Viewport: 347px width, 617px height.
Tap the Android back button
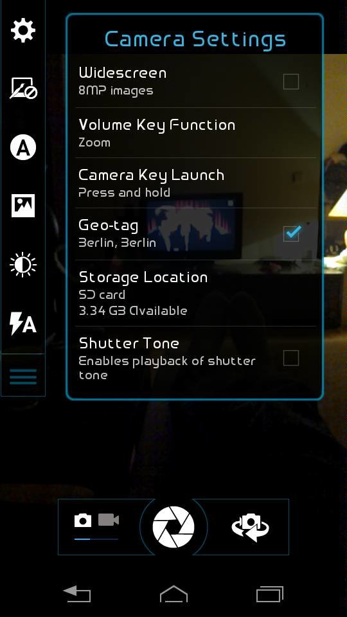[77, 594]
